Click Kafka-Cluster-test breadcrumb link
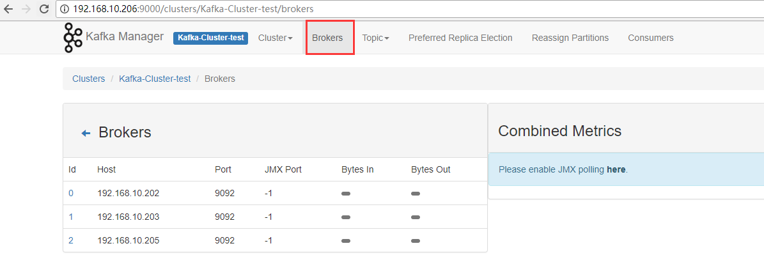The width and height of the screenshot is (764, 262). coord(155,79)
